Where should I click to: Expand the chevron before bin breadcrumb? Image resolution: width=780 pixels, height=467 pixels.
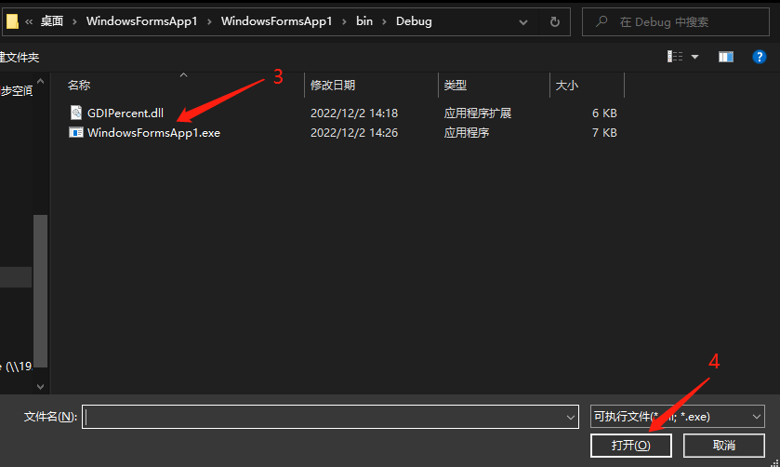point(344,22)
